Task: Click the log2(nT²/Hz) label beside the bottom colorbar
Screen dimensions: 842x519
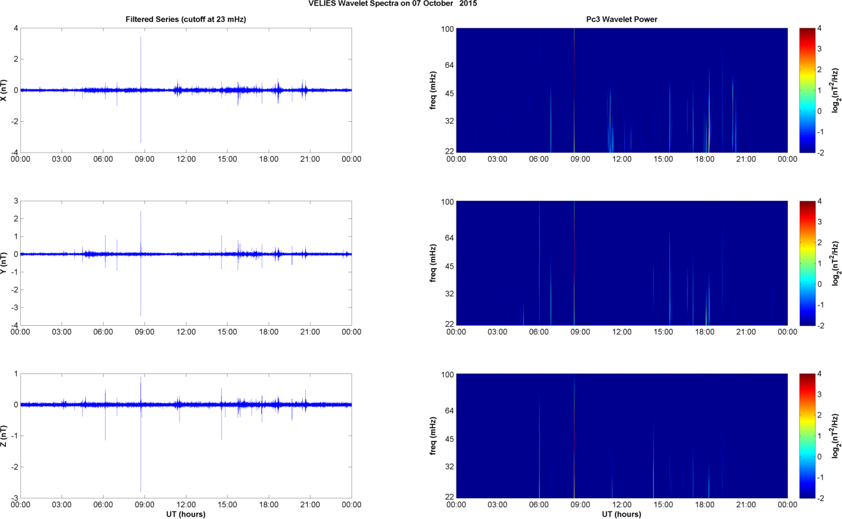Action: (836, 436)
